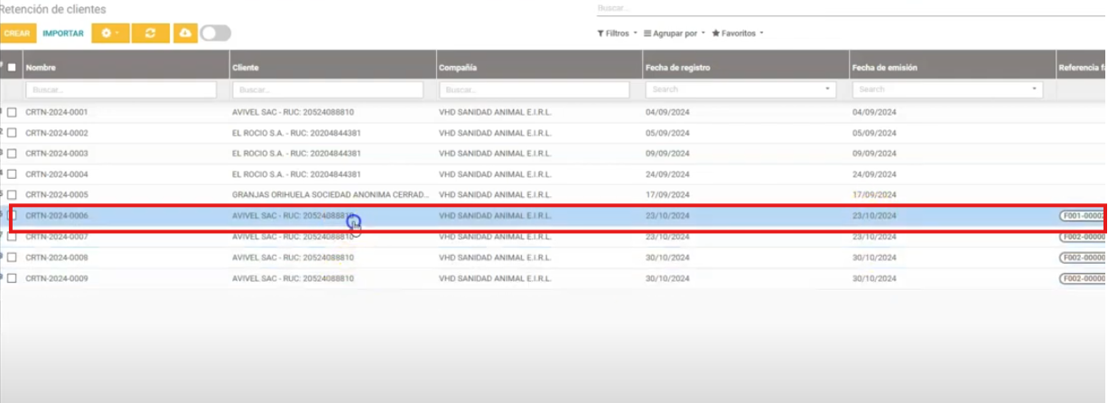Focus the Compañía column search field

pyautogui.click(x=534, y=90)
